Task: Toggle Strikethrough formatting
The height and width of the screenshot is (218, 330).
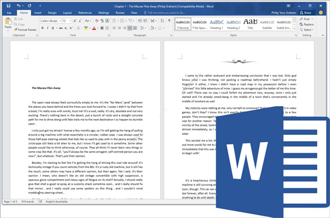Action: click(x=61, y=28)
